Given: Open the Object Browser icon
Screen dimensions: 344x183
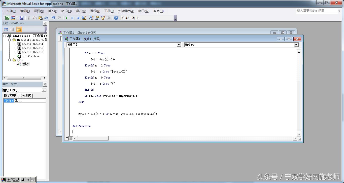Looking at the screenshot, I should 103,18.
